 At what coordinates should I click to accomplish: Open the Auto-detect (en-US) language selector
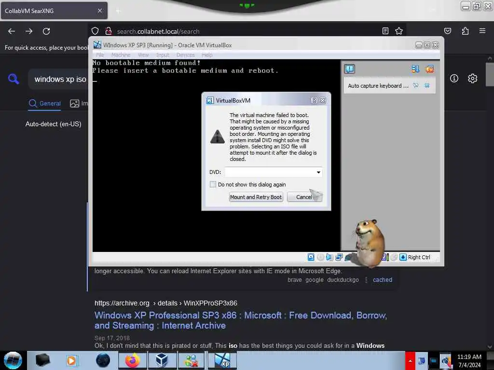(53, 124)
